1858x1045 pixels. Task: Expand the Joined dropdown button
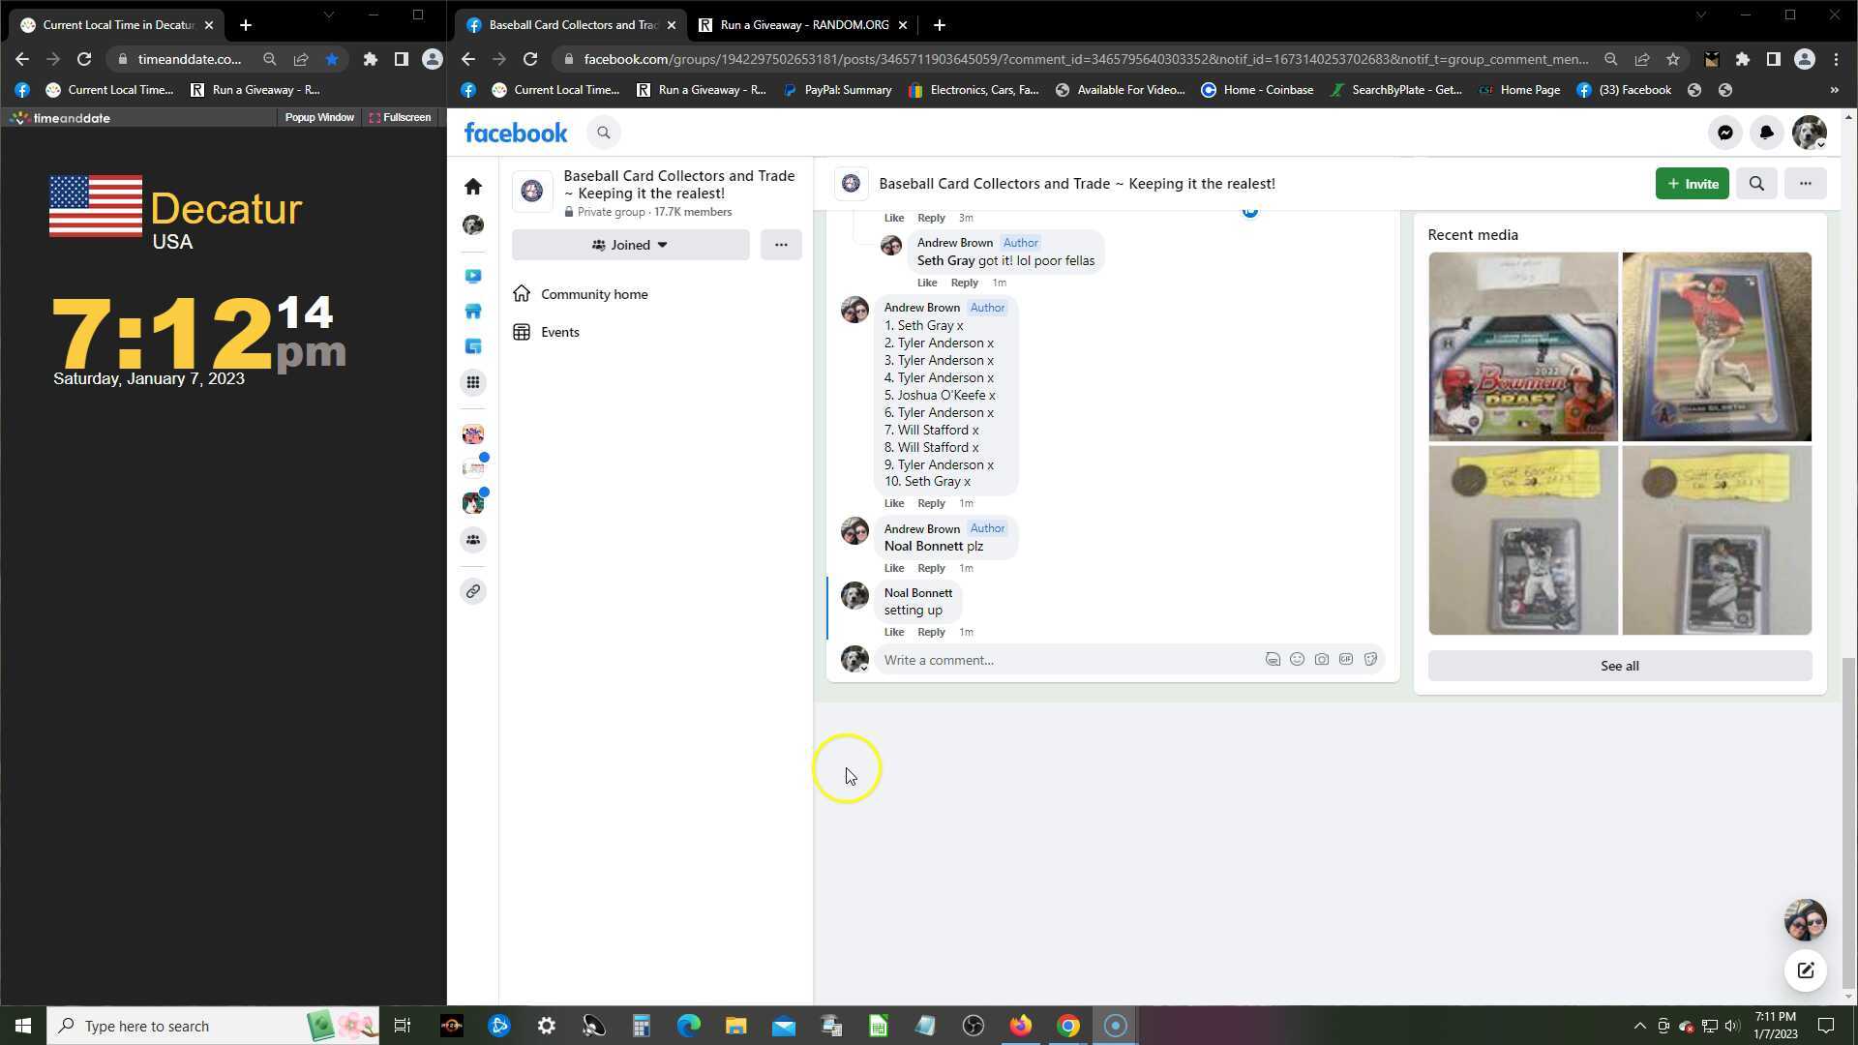630,245
